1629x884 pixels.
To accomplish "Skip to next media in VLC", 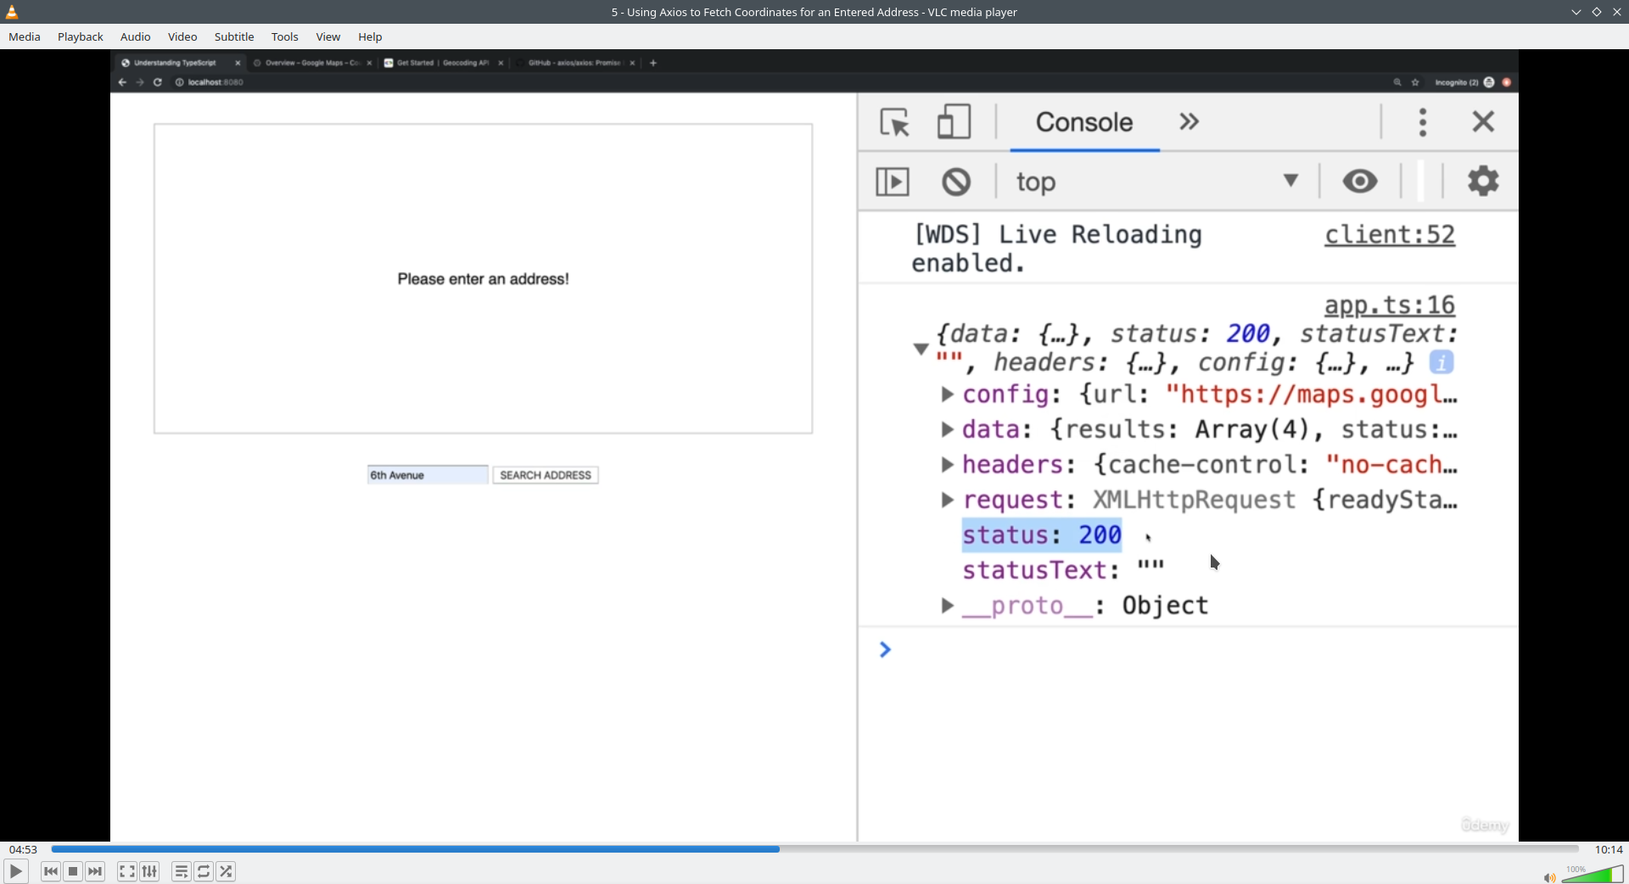I will pyautogui.click(x=95, y=871).
